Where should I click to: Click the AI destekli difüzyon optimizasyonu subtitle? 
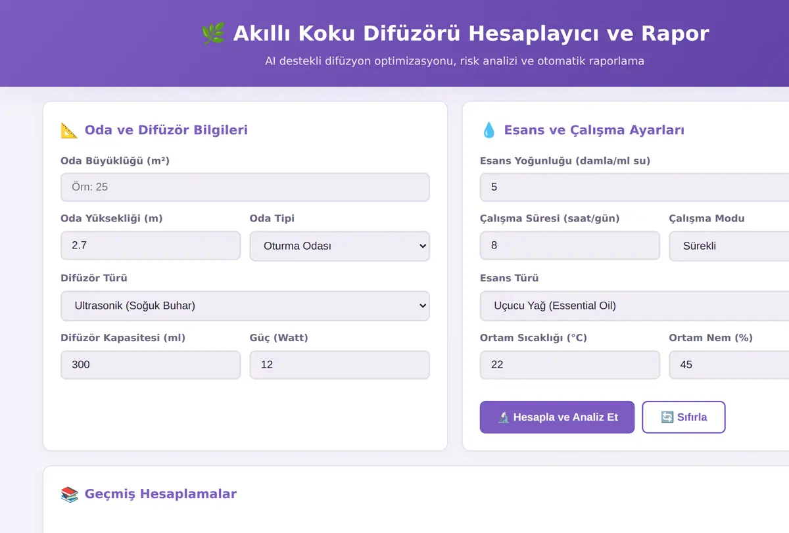(454, 61)
